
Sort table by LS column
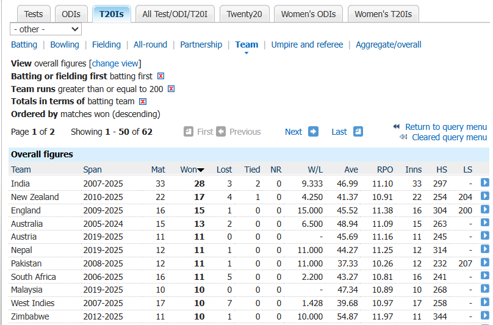468,170
